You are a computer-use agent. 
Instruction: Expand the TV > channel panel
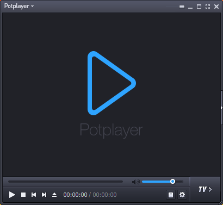pyautogui.click(x=205, y=189)
